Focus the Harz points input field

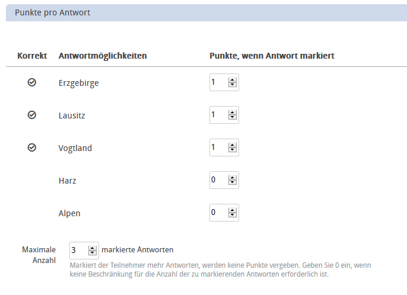point(218,180)
